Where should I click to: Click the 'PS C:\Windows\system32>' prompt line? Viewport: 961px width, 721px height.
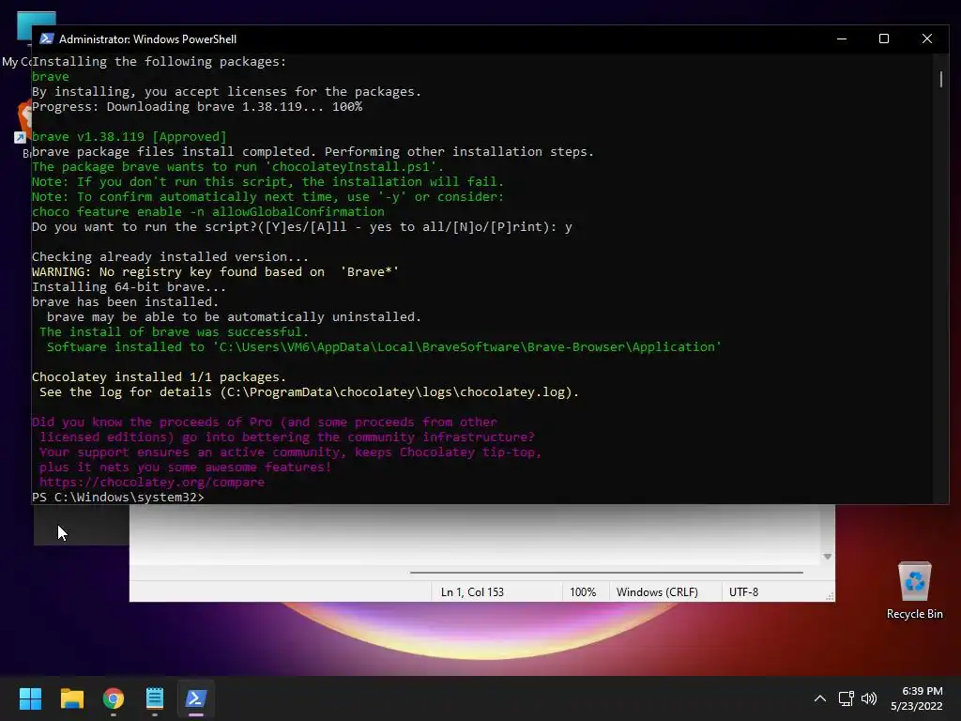coord(117,498)
